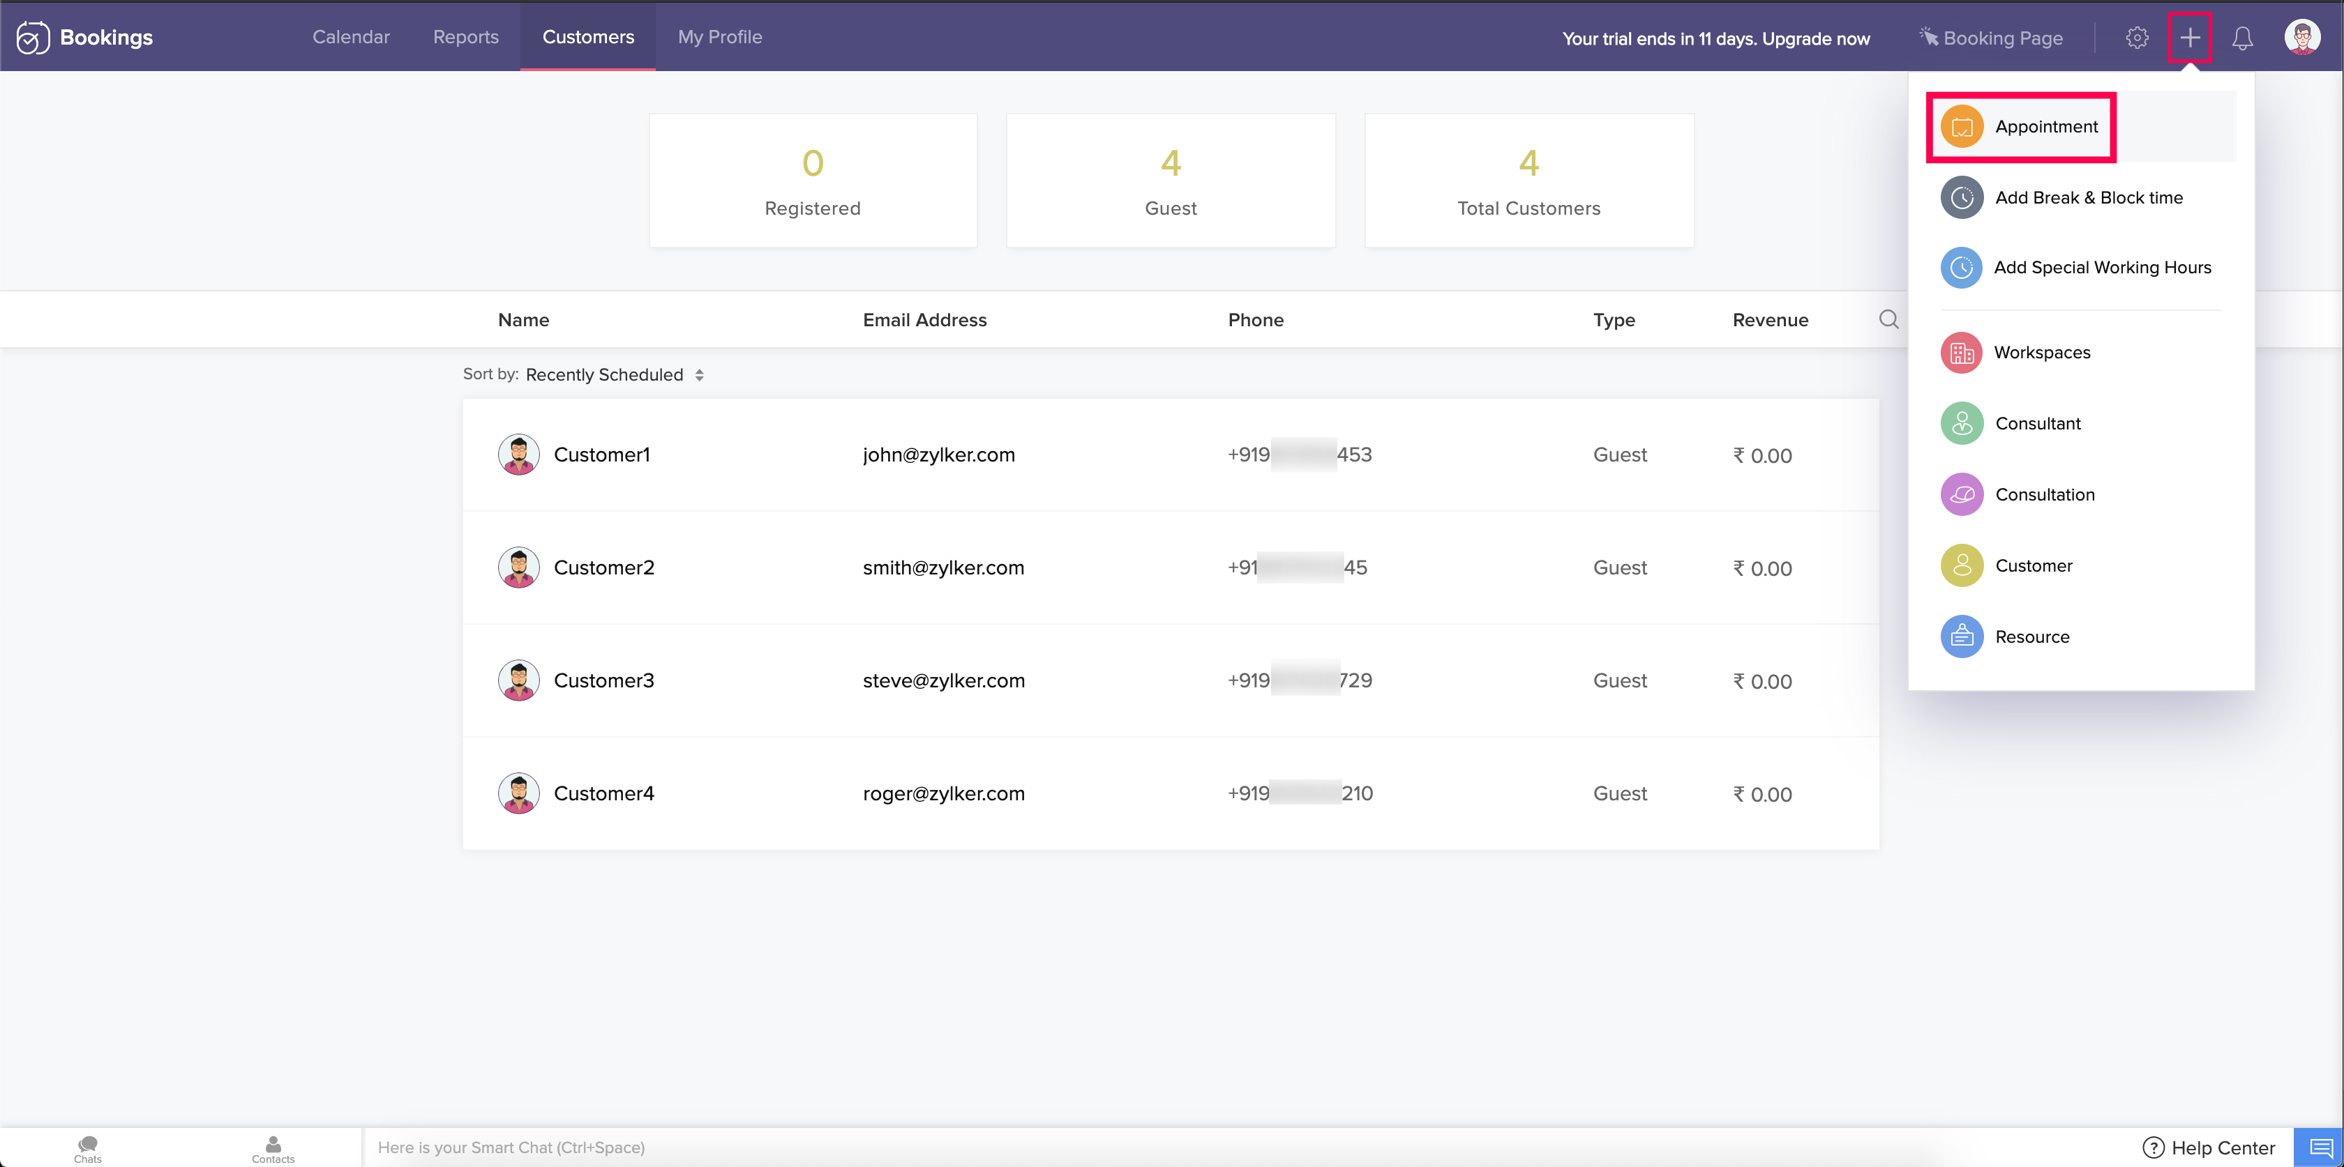Screen dimensions: 2344x1167
Task: Click the Workspaces building icon
Action: coord(1962,353)
